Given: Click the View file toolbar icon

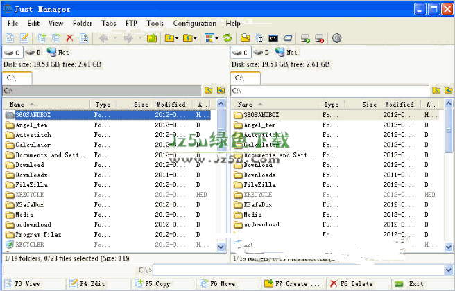Looking at the screenshot, I should tap(10, 38).
